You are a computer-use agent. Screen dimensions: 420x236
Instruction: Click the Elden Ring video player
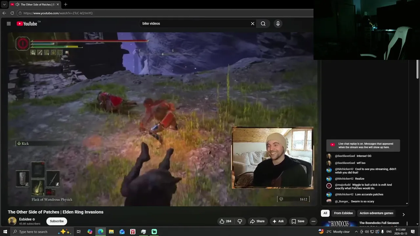[x=162, y=119]
